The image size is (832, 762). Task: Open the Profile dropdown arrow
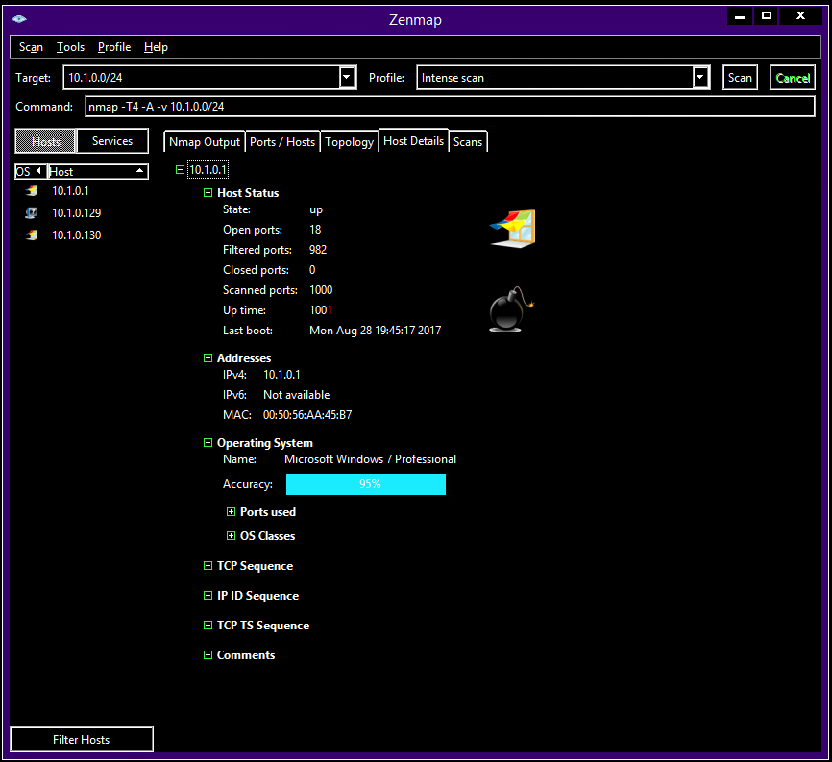coord(700,78)
